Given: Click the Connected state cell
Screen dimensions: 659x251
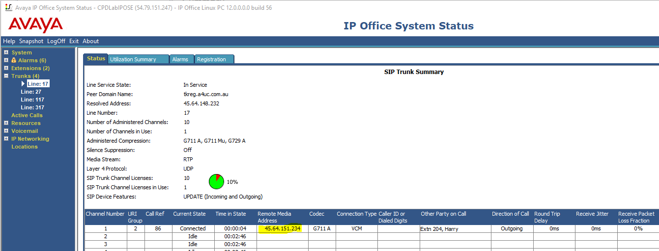Looking at the screenshot, I should [x=193, y=228].
